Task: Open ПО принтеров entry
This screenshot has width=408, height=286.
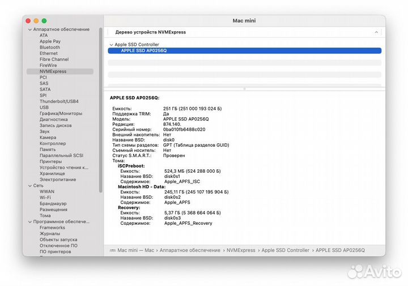Action: (55, 251)
